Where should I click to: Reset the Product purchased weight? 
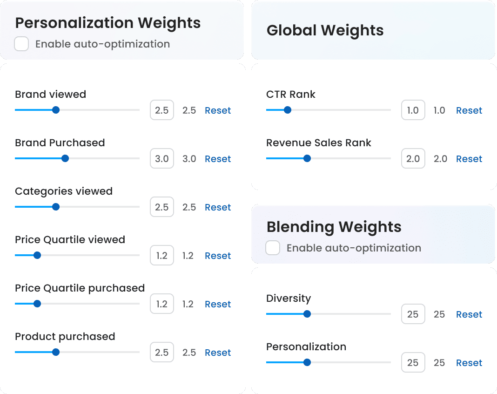click(x=218, y=353)
